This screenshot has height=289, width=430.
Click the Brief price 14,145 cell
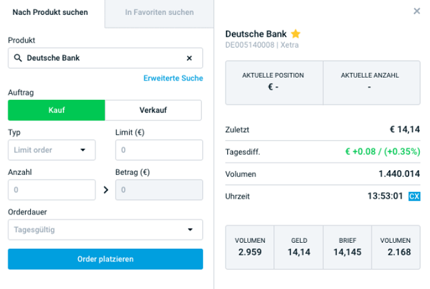pyautogui.click(x=347, y=247)
